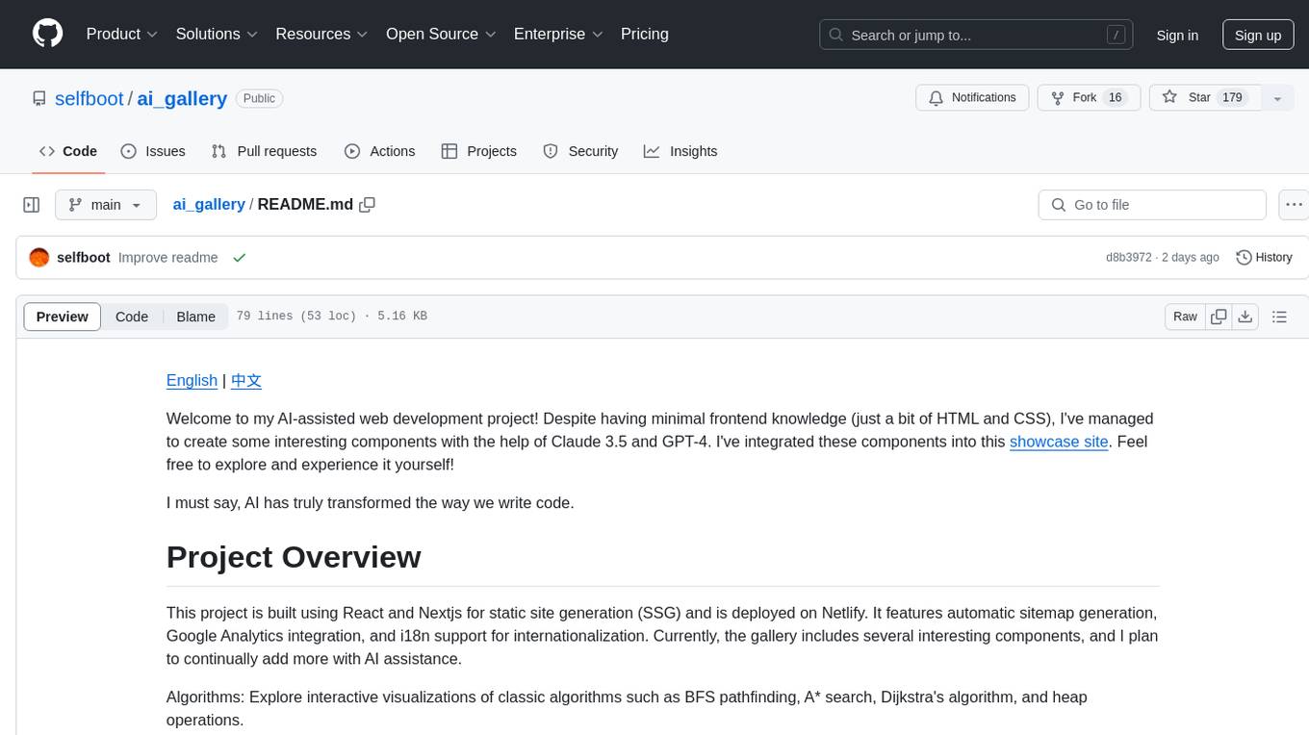Open the Star lists dropdown arrow
This screenshot has height=735, width=1309.
point(1277,98)
